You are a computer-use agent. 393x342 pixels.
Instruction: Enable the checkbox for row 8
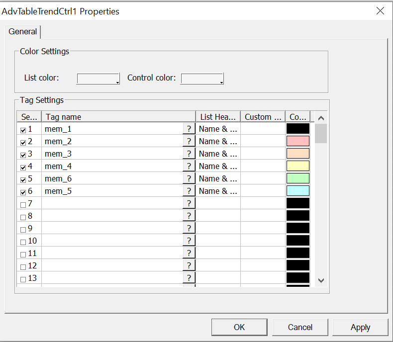(23, 217)
